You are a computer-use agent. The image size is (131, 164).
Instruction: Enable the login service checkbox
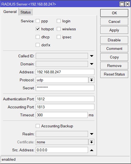(x=59, y=21)
